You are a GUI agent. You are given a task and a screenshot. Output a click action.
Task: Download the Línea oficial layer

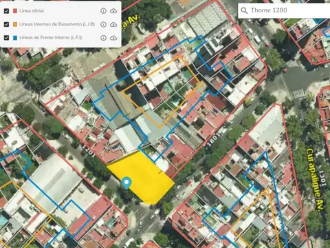tap(113, 11)
